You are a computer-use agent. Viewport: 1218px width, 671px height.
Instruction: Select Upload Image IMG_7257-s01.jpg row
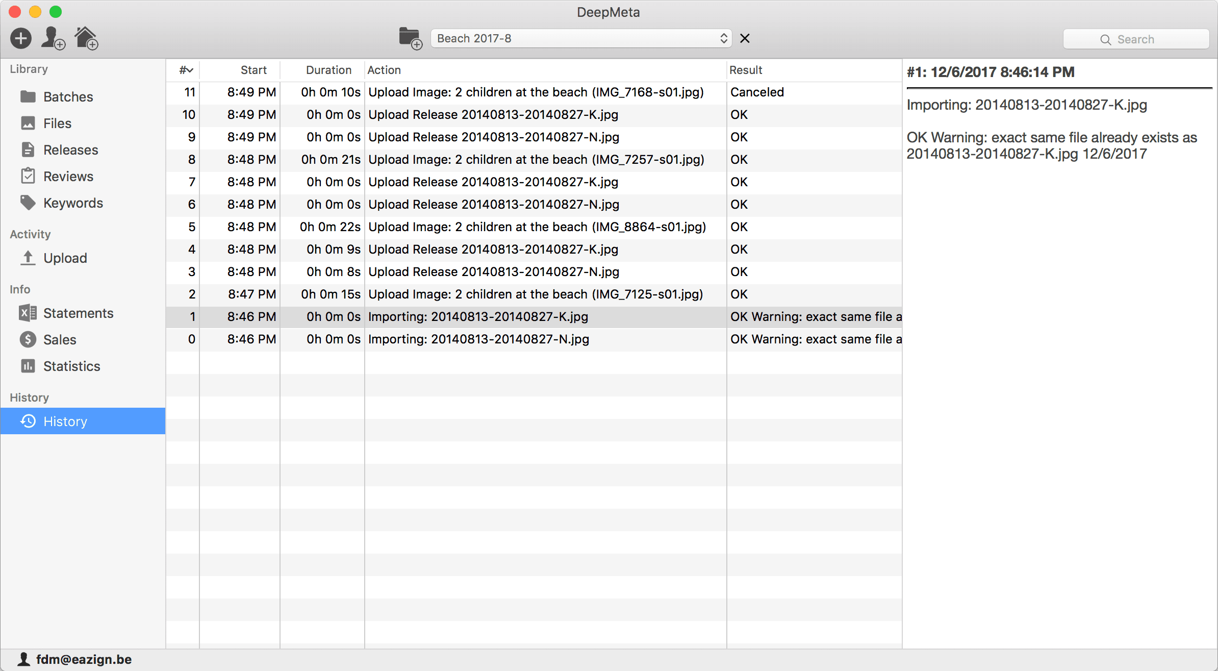534,160
